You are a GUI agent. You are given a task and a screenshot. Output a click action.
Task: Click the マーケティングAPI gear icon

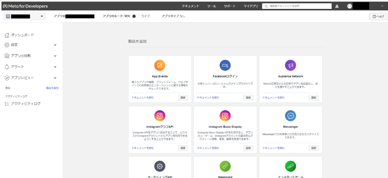point(159,166)
